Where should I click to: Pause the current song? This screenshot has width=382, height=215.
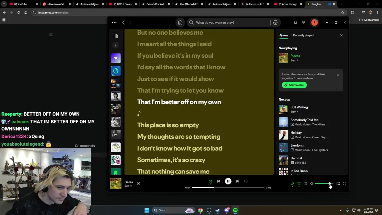pos(228,181)
